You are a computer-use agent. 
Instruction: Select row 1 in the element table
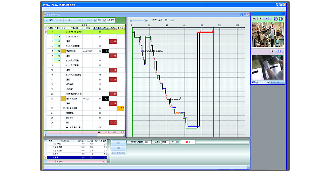tap(86, 32)
